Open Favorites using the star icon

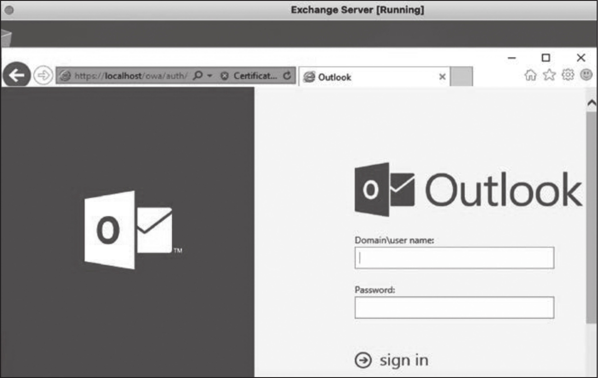(x=549, y=75)
